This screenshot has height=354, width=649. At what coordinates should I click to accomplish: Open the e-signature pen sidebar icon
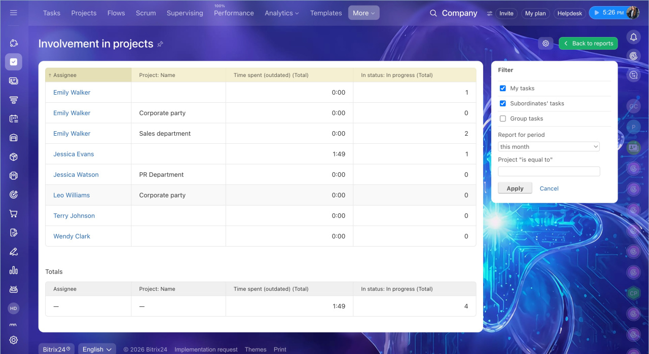tap(14, 252)
